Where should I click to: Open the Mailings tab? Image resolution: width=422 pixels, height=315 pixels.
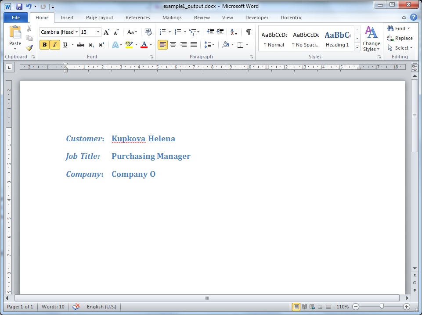(172, 18)
